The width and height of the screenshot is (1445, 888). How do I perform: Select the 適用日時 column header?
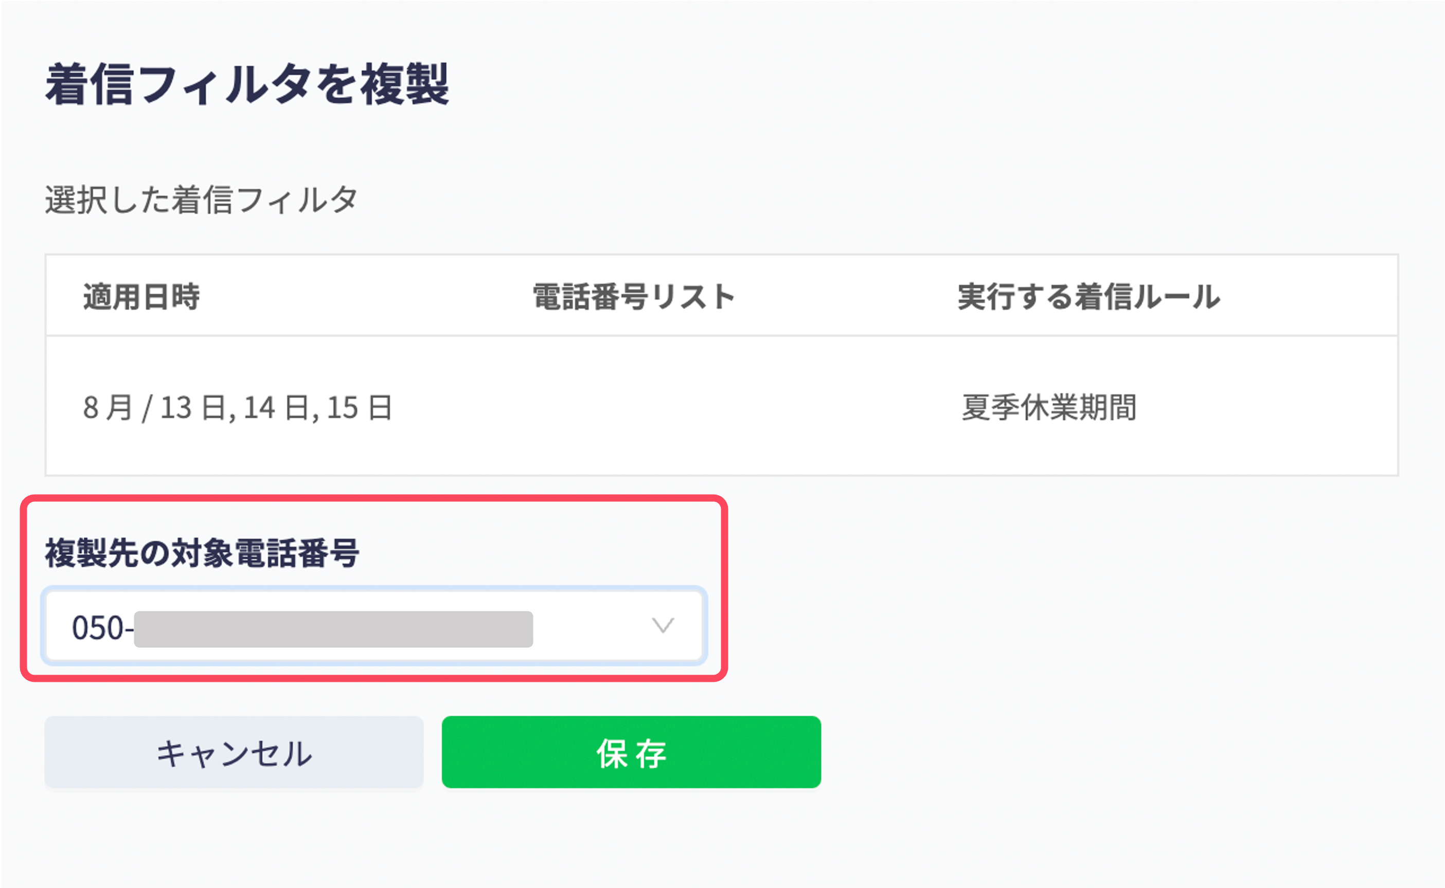coord(141,296)
